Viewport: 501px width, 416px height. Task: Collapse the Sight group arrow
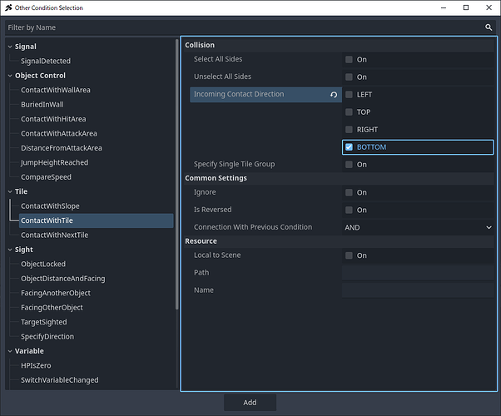click(9, 250)
